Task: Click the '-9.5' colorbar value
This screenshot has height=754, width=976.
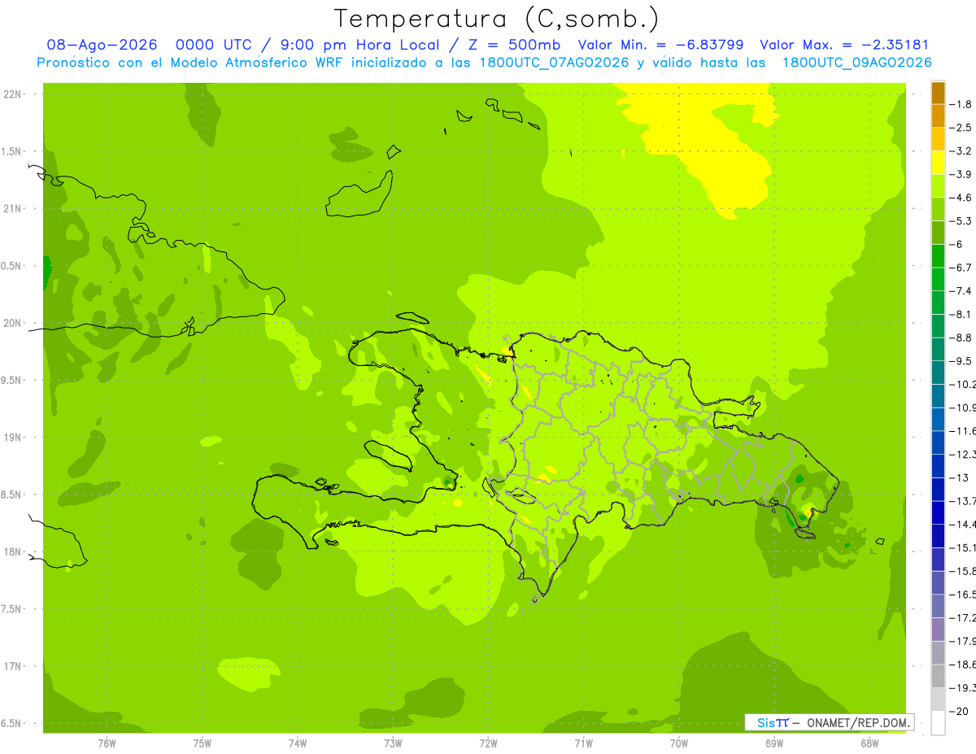Action: [961, 361]
